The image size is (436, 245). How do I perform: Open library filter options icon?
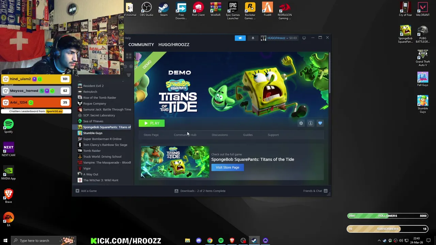coord(129,75)
